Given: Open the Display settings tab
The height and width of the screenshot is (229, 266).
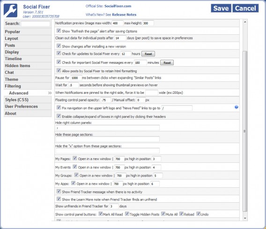Looking at the screenshot, I should pos(28,52).
